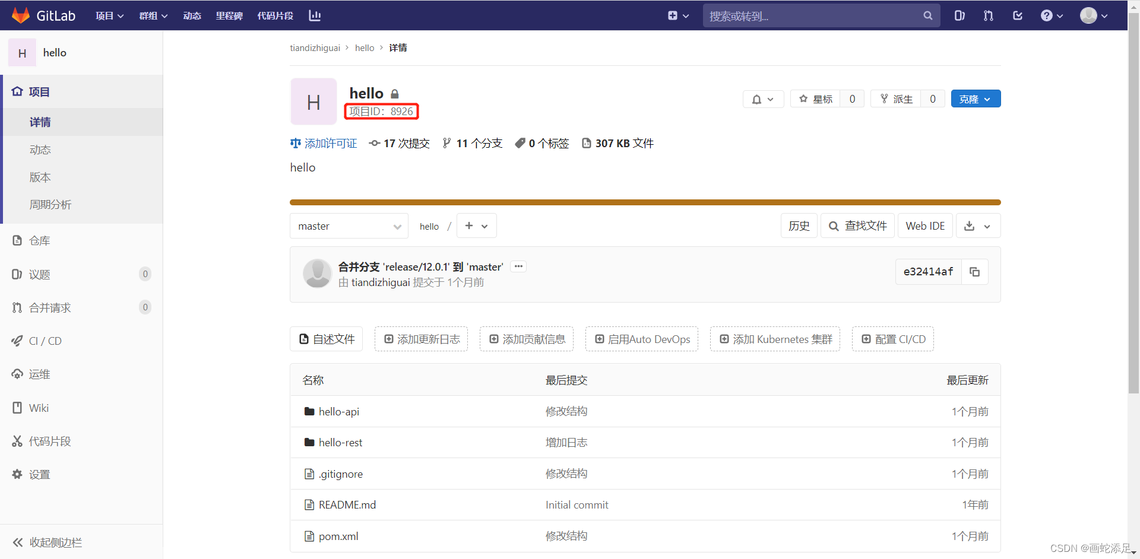The image size is (1140, 559).
Task: Open the new item plus dropdown
Action: point(678,15)
